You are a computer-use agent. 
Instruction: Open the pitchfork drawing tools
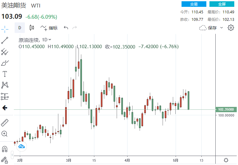[x=5, y=52]
